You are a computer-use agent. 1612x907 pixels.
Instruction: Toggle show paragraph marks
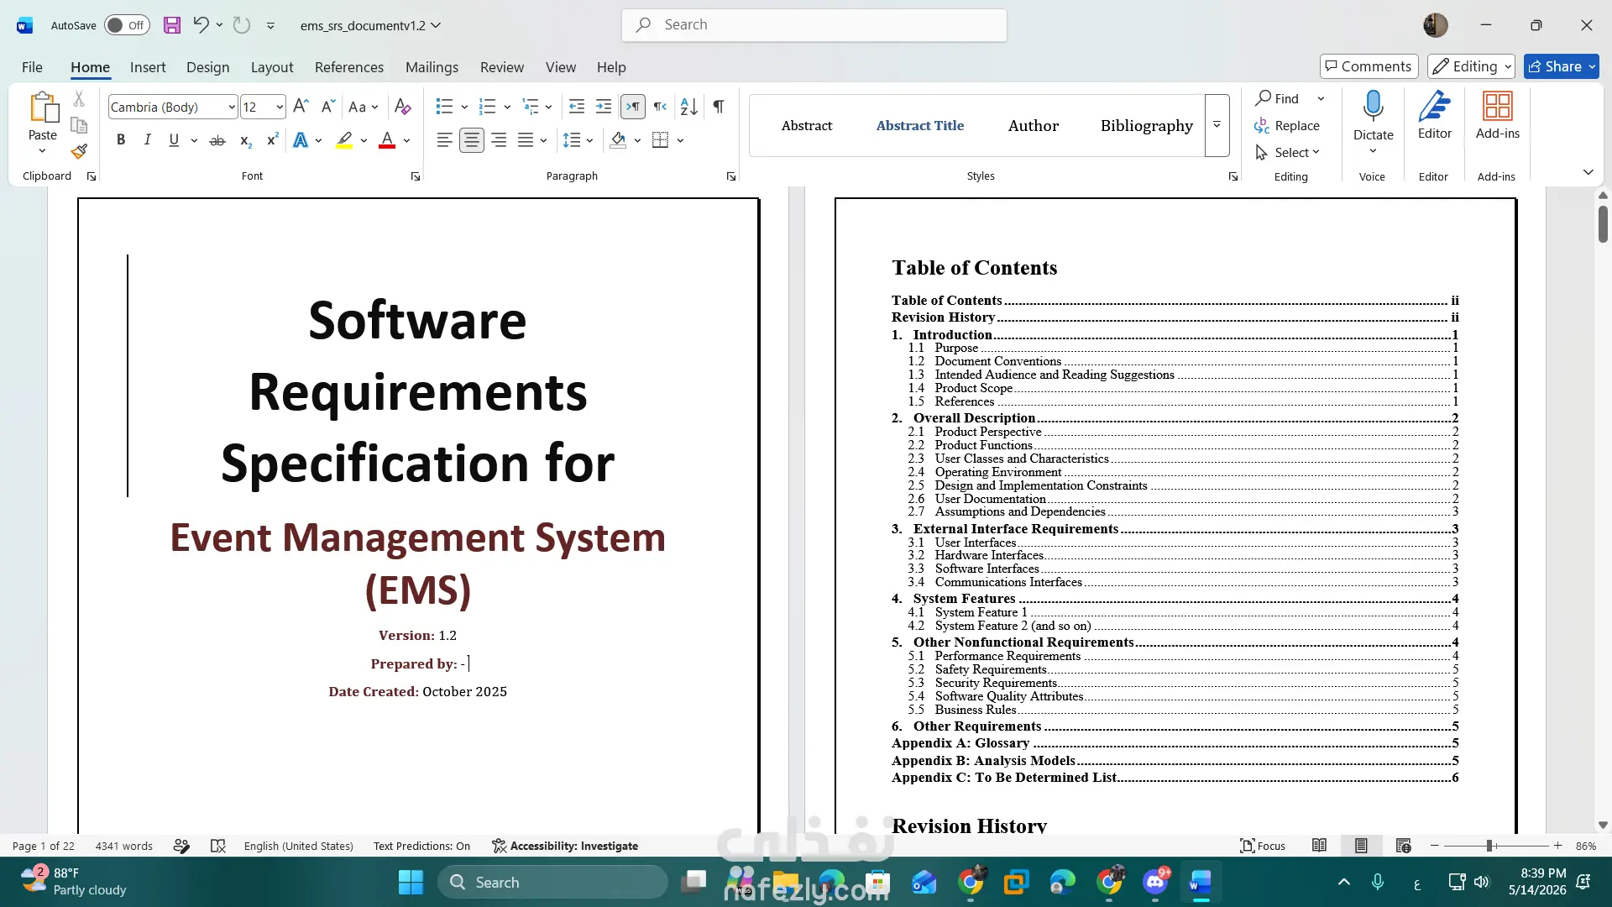[x=719, y=107]
